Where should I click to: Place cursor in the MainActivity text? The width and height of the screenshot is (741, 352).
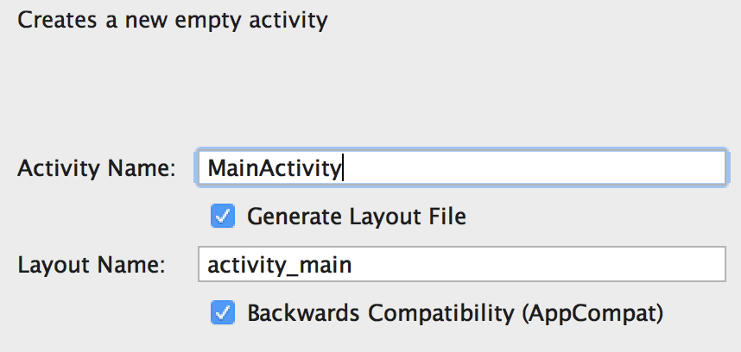[275, 167]
